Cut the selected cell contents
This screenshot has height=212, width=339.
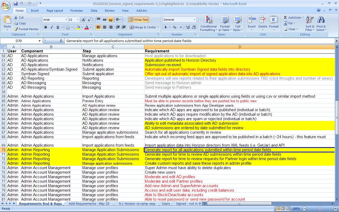[19, 17]
